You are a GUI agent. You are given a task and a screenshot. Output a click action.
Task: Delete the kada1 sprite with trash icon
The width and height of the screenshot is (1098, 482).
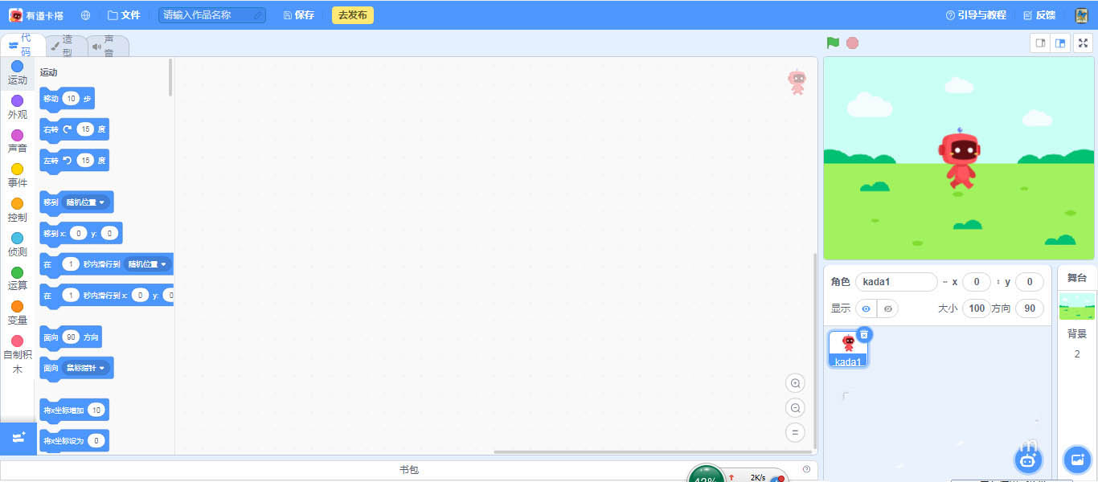(x=864, y=334)
